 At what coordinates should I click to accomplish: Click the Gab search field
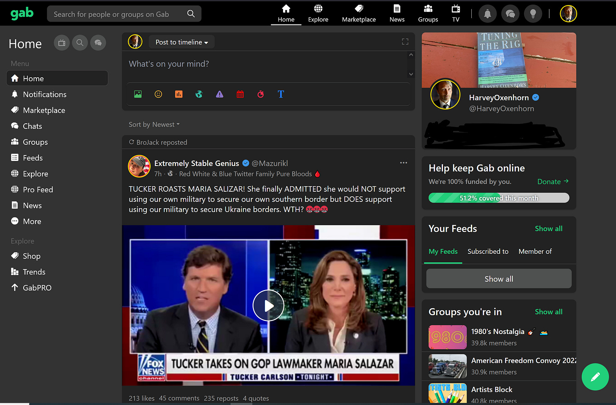[124, 14]
